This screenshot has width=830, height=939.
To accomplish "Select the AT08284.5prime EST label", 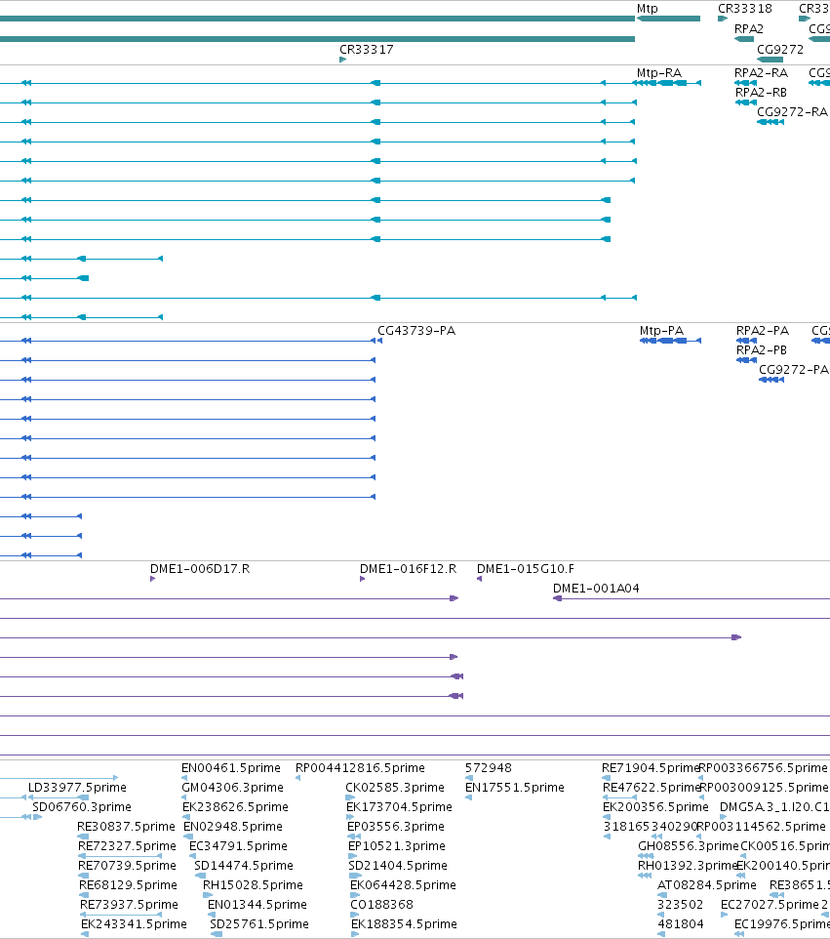I will point(707,884).
